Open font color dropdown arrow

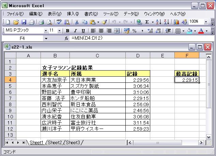206,31
